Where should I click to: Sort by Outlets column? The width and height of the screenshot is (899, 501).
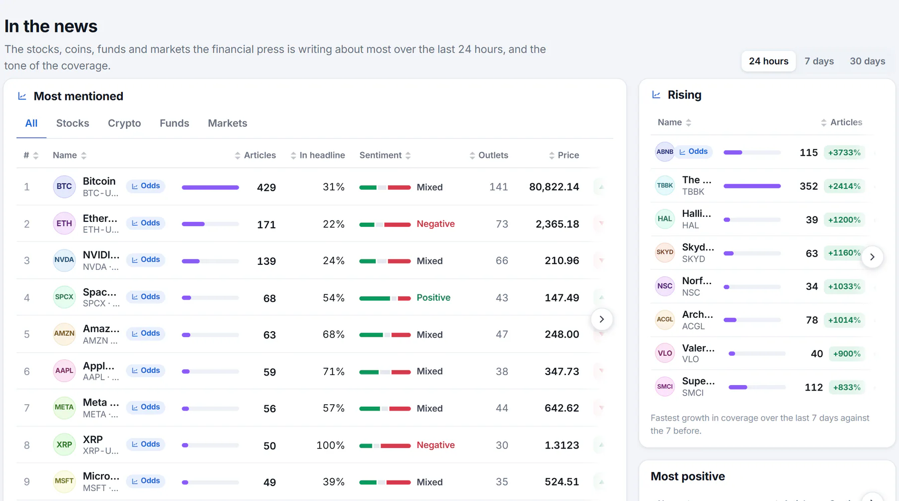489,155
